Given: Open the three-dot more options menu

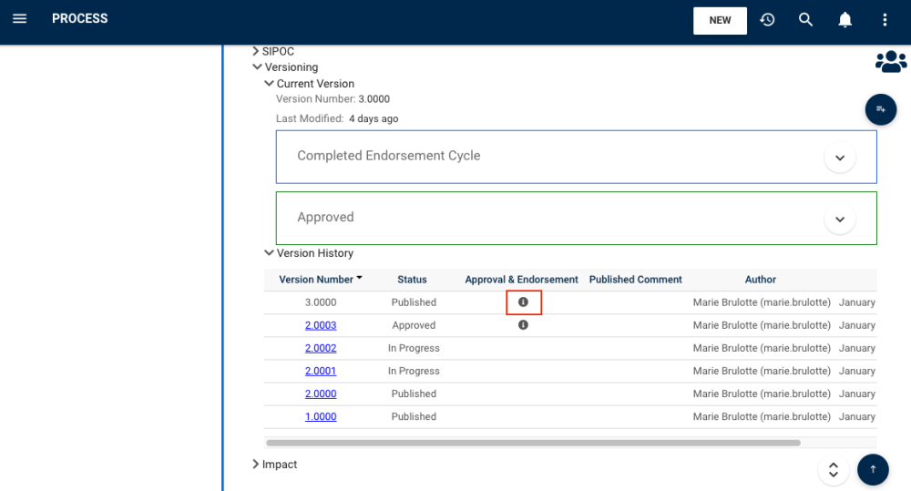Looking at the screenshot, I should pos(884,20).
